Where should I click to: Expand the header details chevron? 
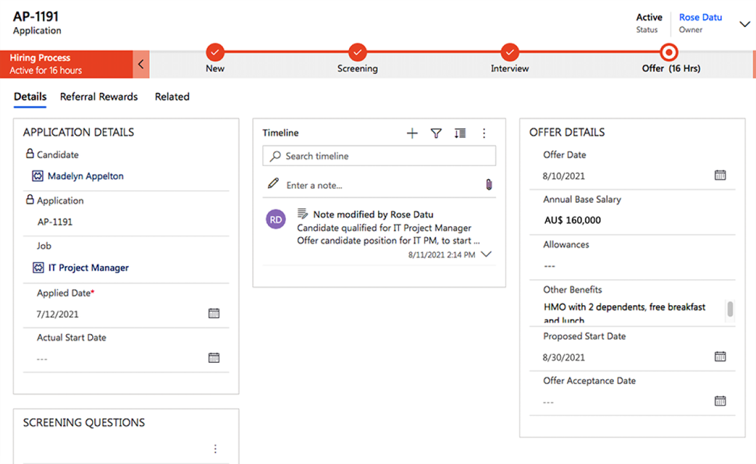pos(745,24)
